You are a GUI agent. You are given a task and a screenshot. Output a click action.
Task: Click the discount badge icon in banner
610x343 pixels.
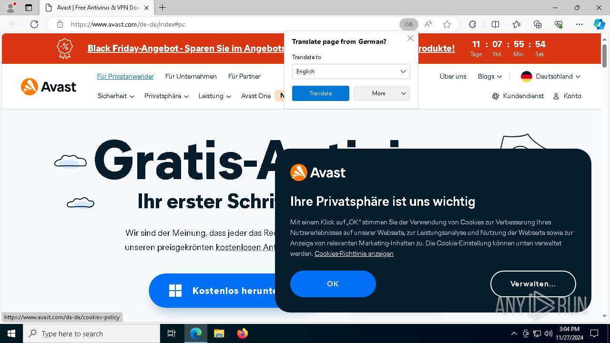[x=65, y=49]
